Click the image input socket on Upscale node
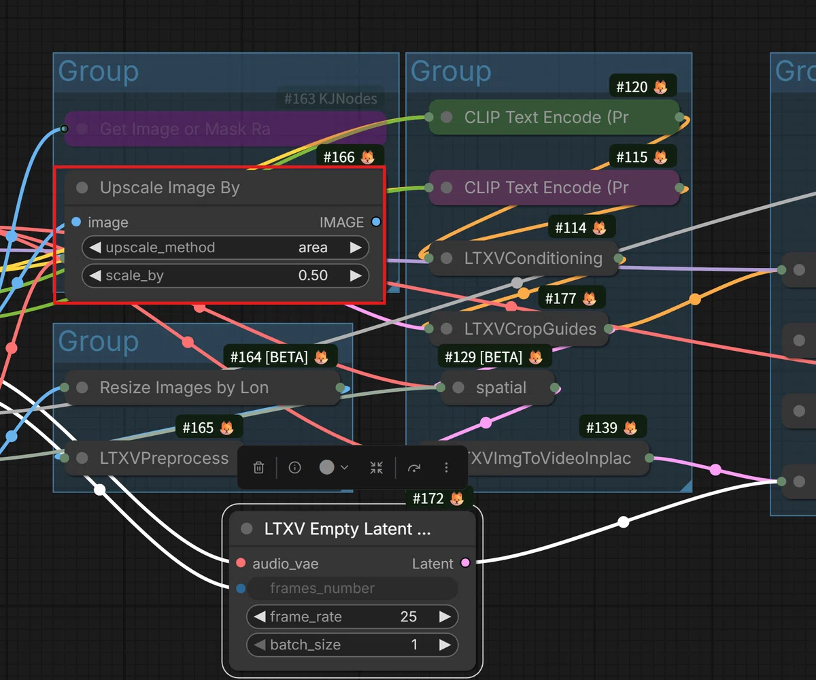Viewport: 816px width, 680px height. point(76,222)
